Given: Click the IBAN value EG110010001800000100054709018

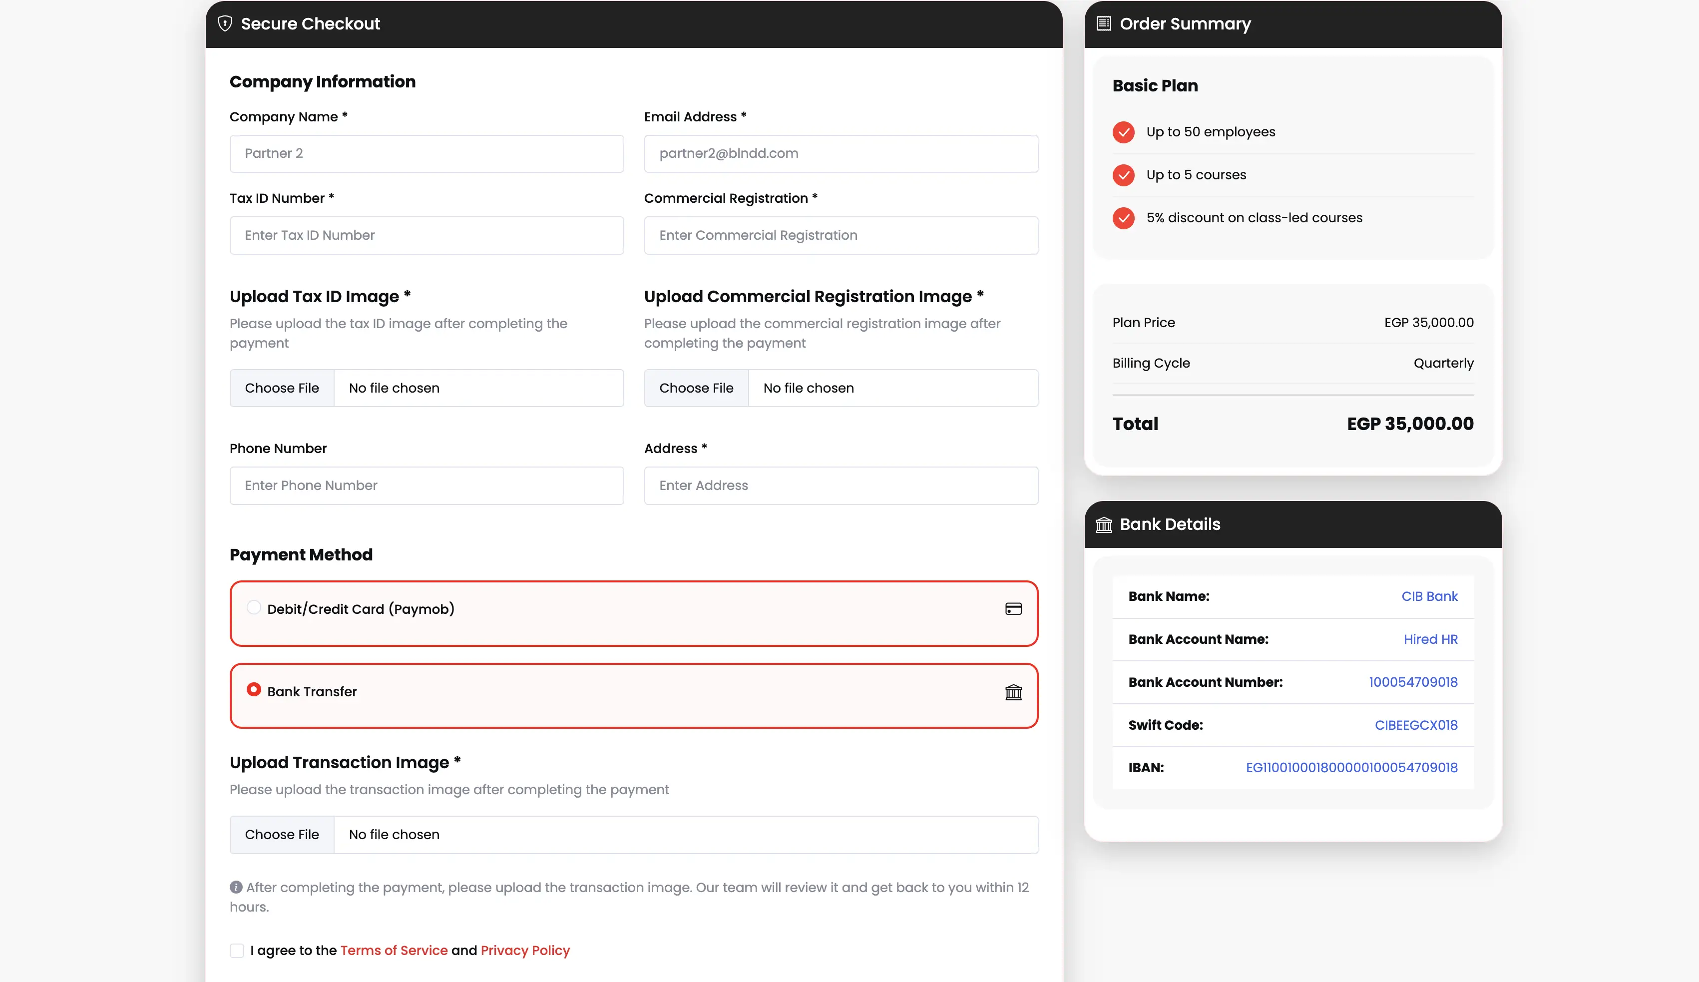Looking at the screenshot, I should click(x=1352, y=768).
